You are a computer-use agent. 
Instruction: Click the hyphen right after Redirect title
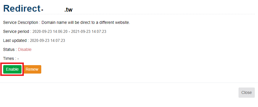[x=42, y=10]
